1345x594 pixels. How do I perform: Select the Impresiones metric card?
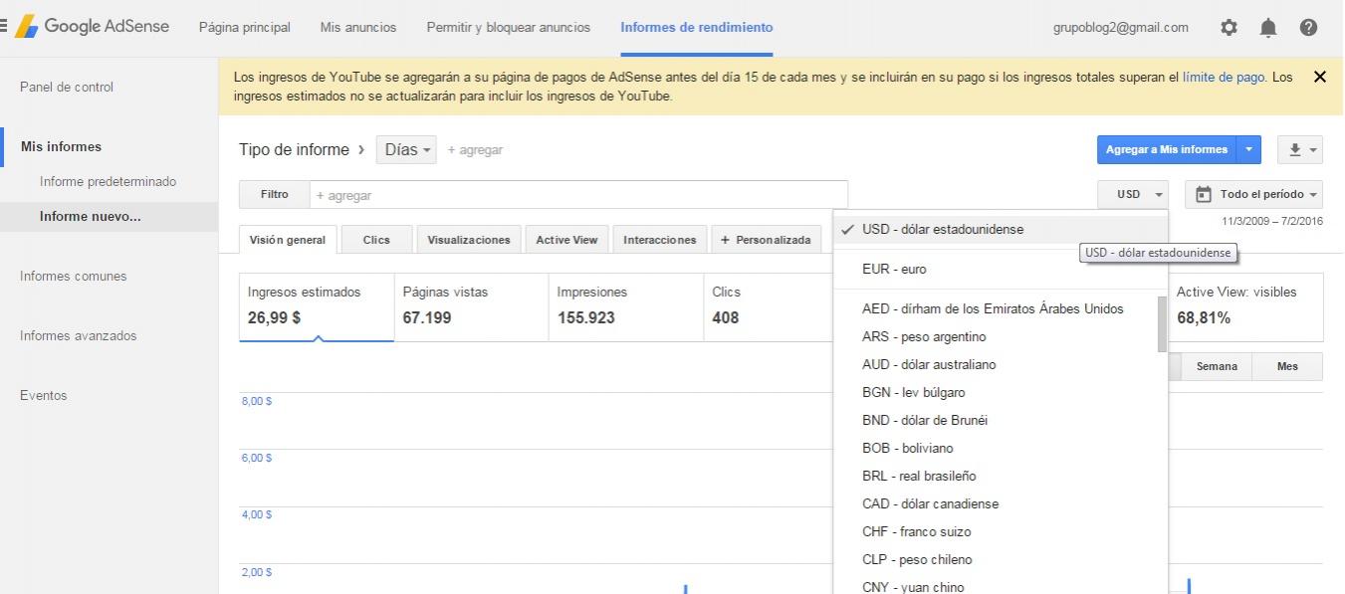tap(626, 307)
